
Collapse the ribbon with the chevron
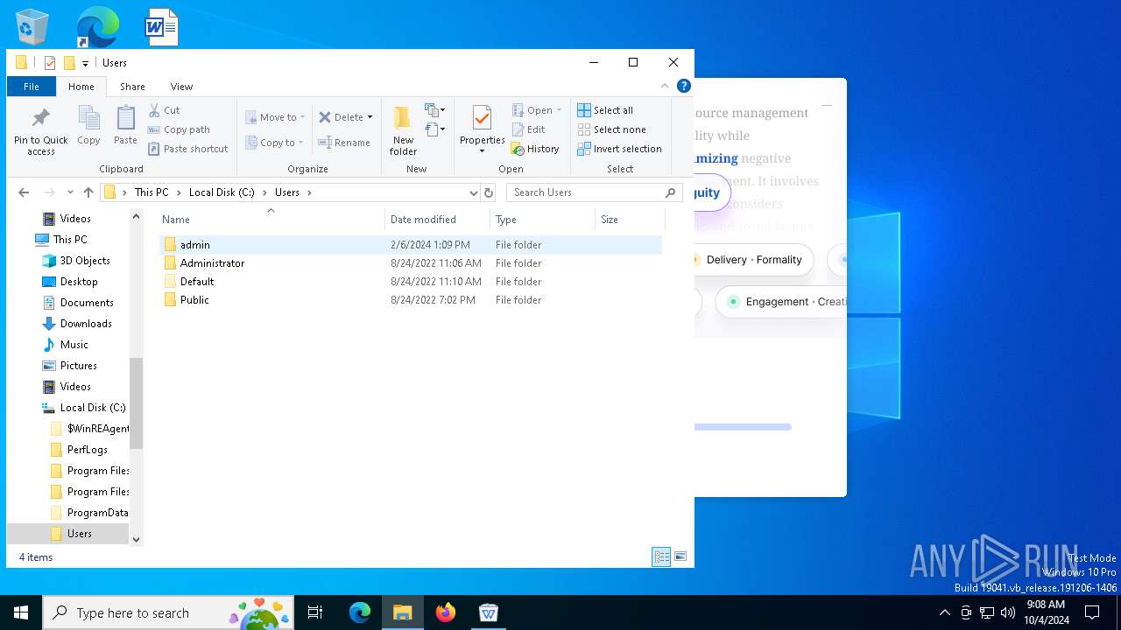(665, 86)
